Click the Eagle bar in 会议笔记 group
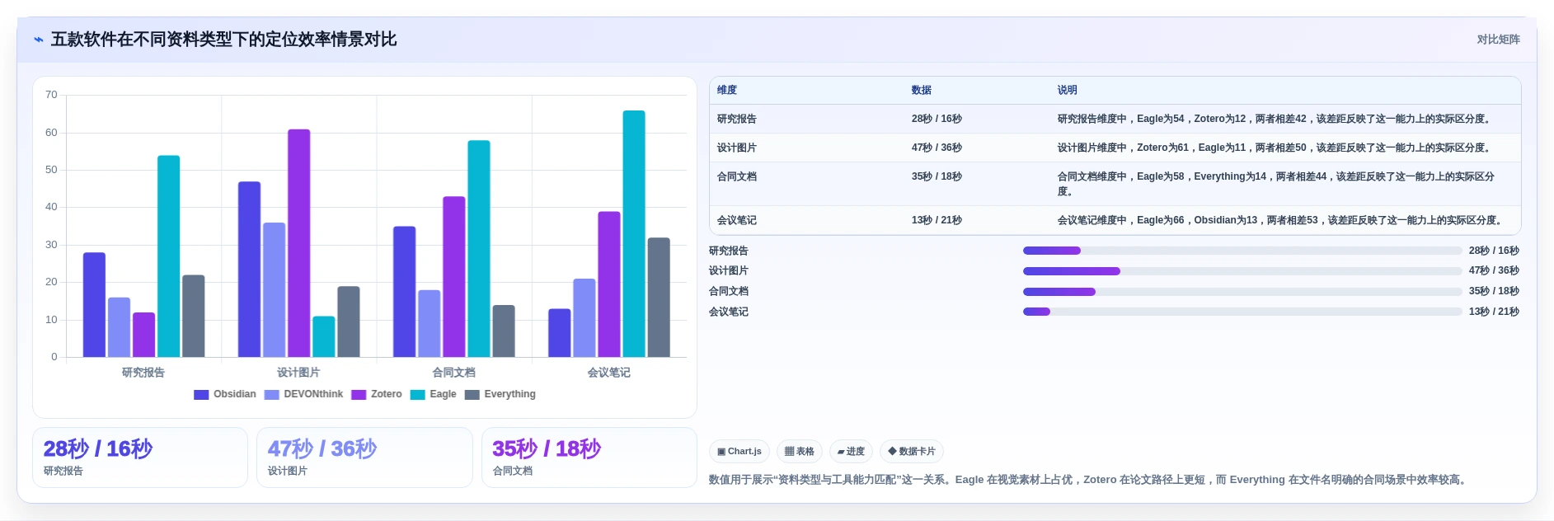The height and width of the screenshot is (521, 1554). (634, 234)
